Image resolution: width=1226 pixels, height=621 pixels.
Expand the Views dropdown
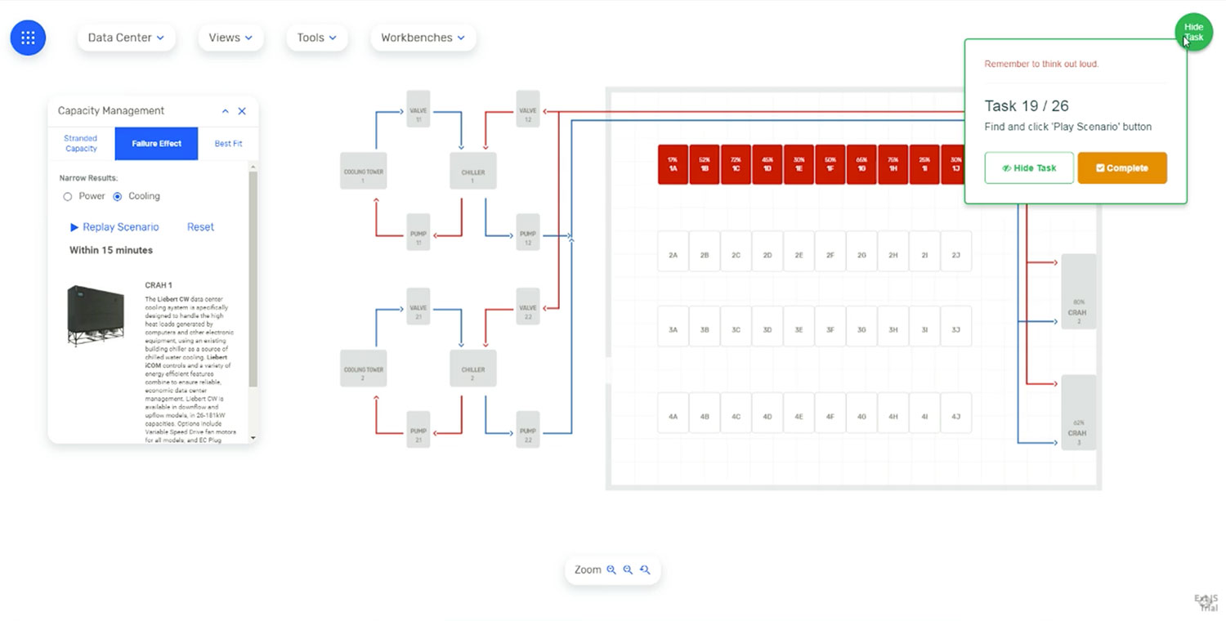(230, 38)
